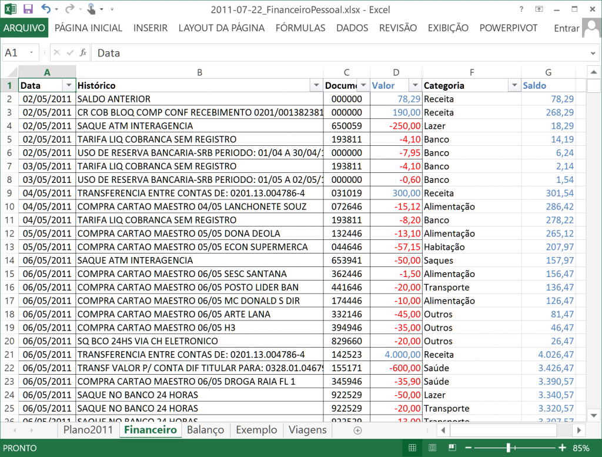The height and width of the screenshot is (457, 602).
Task: Open the Exemplo sheet tab
Action: (x=256, y=430)
